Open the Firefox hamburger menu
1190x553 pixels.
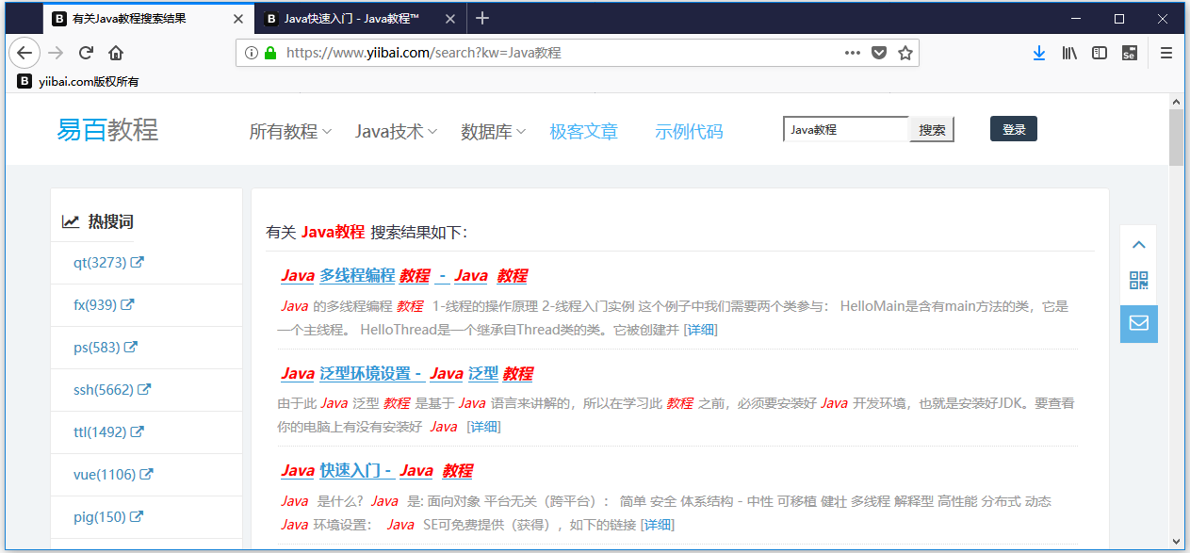(1166, 53)
